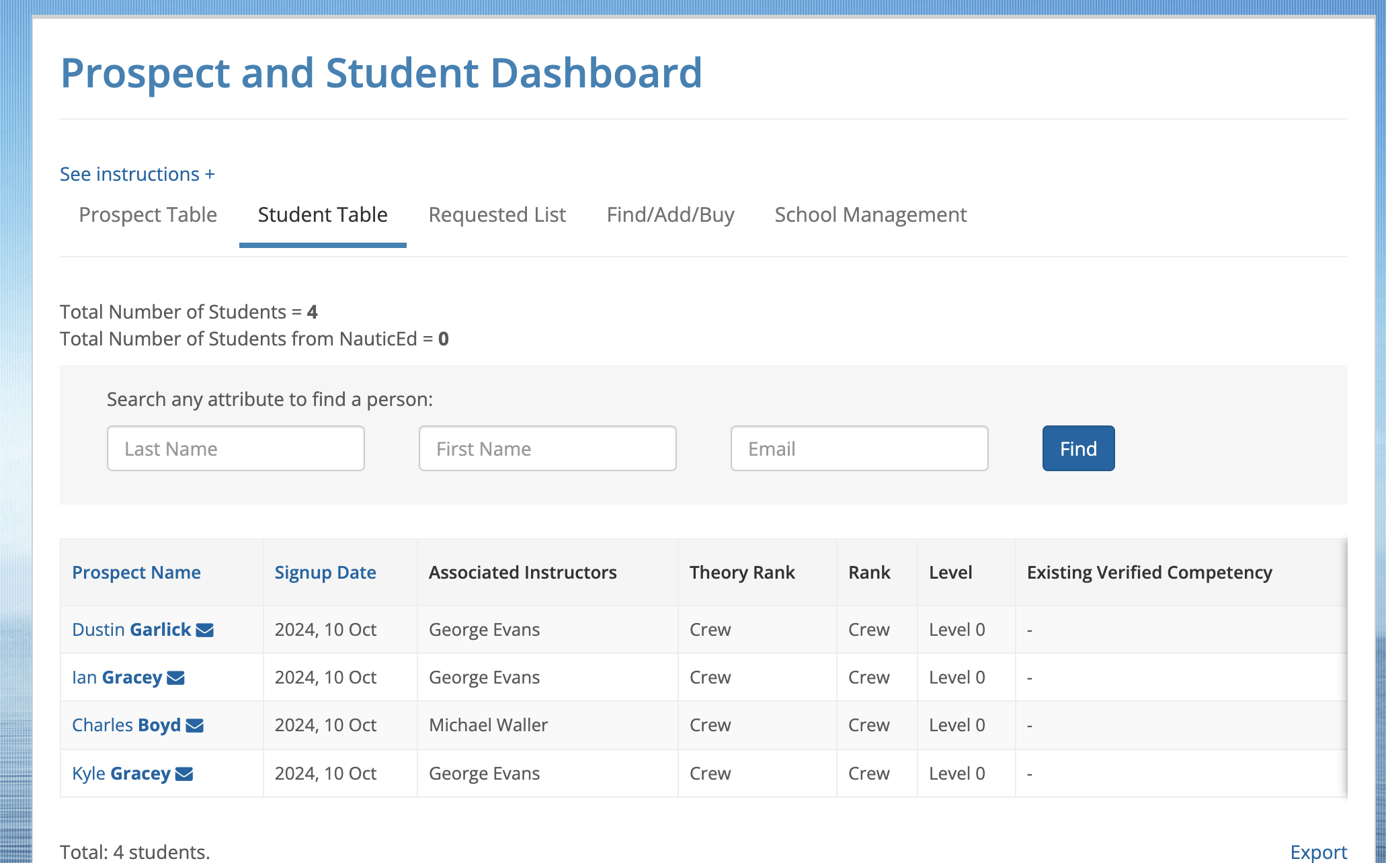Image resolution: width=1386 pixels, height=863 pixels.
Task: Sort by Prospect Name column header
Action: pos(136,572)
